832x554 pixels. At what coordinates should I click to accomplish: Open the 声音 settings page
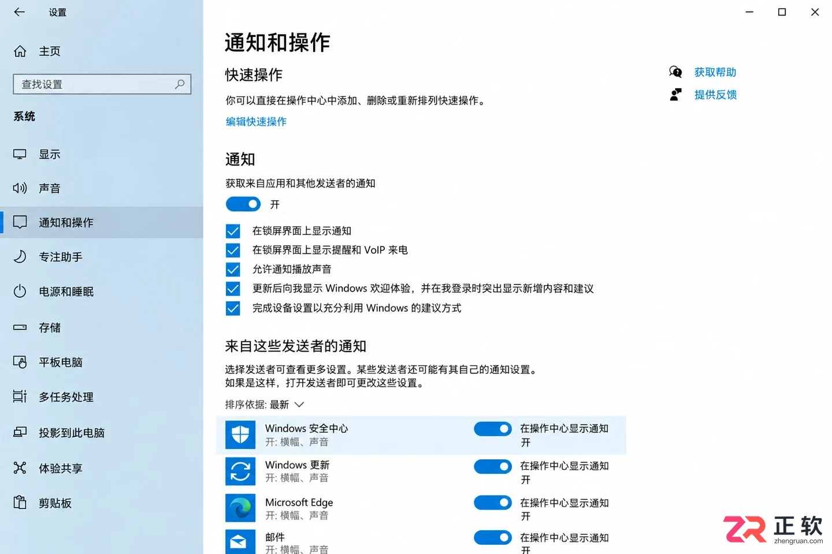tap(102, 188)
